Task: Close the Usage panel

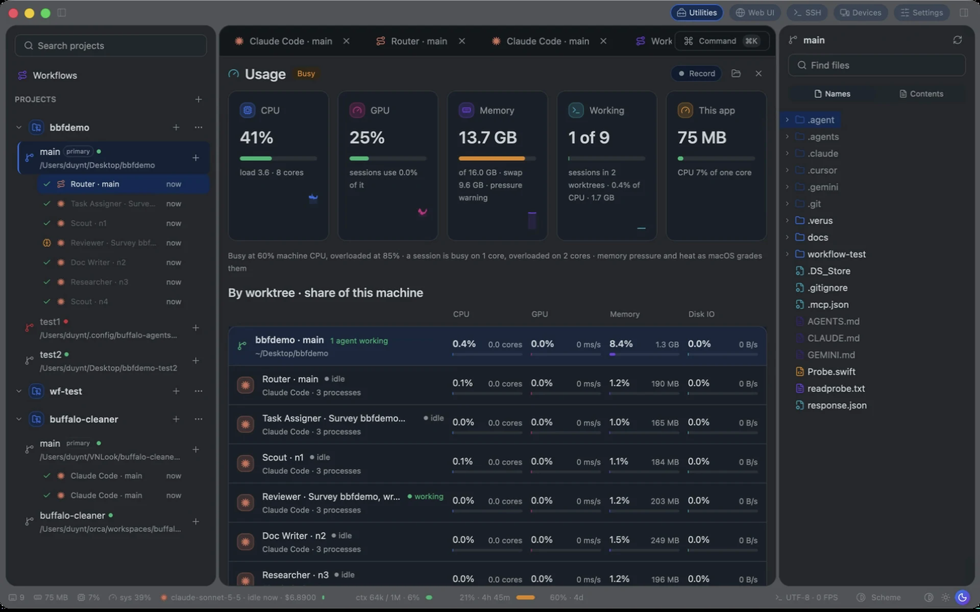Action: click(758, 73)
